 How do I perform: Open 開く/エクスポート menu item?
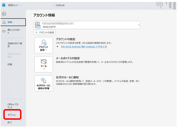13,31
